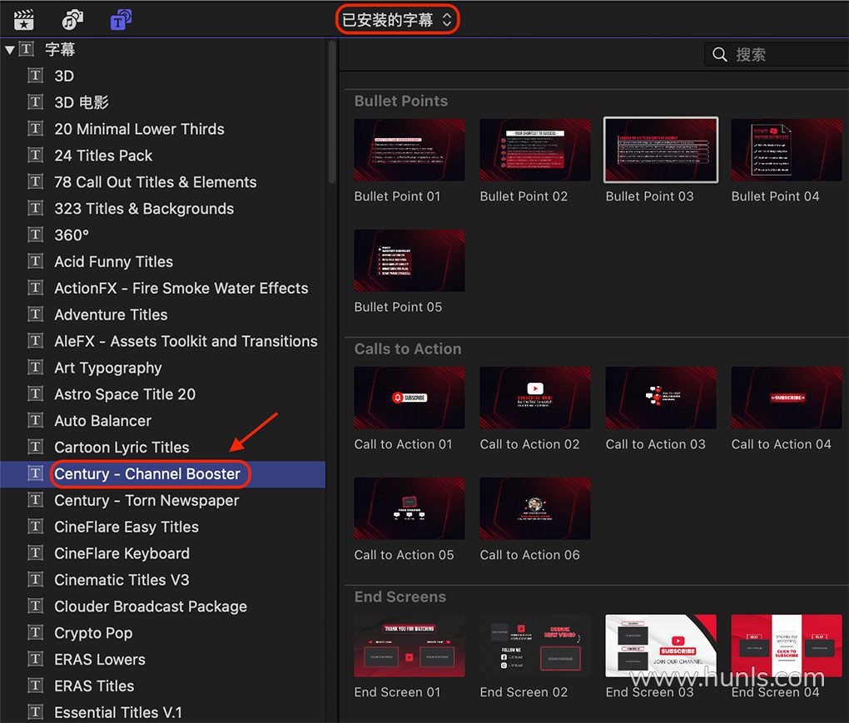Click the T icon beside Crypto Pop
The width and height of the screenshot is (849, 723).
[x=35, y=632]
